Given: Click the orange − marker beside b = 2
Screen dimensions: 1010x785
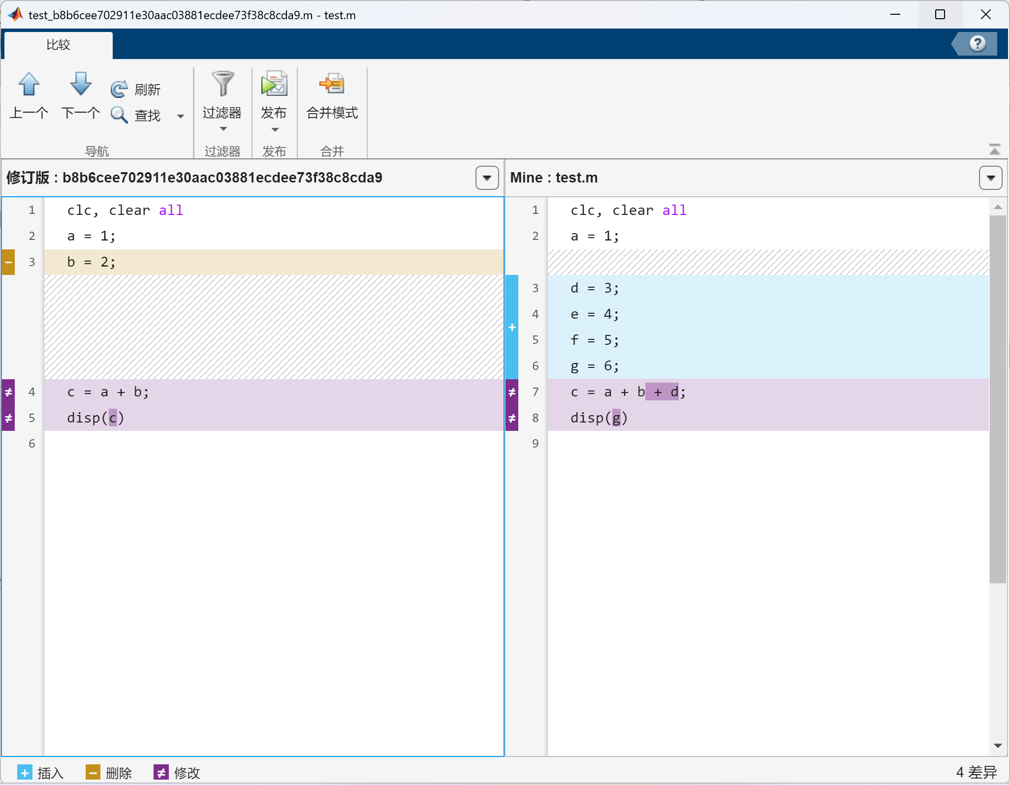Looking at the screenshot, I should tap(8, 262).
